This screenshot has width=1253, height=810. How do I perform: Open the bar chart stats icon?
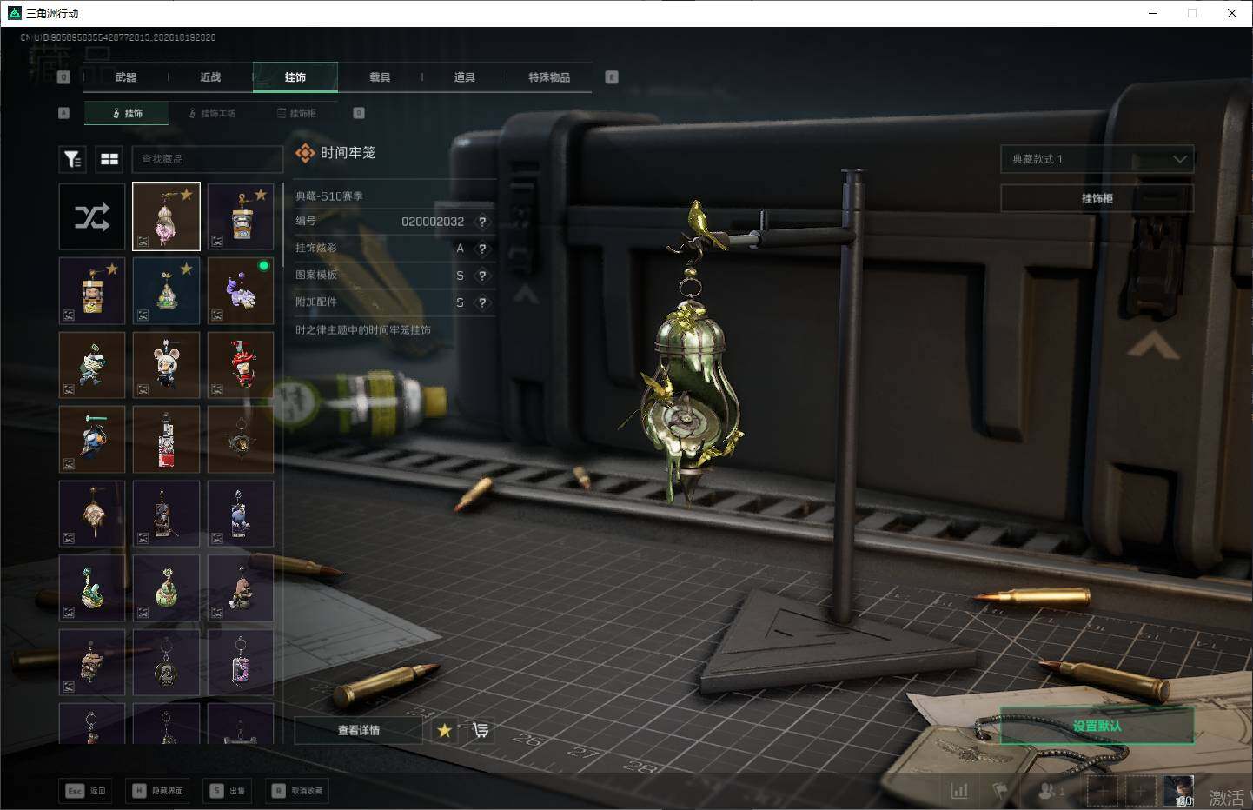[959, 791]
